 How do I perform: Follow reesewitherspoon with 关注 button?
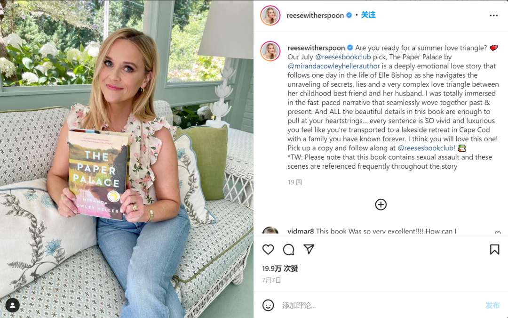pyautogui.click(x=368, y=15)
